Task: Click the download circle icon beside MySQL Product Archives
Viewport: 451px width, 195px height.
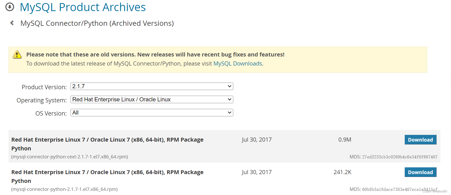Action: point(10,7)
